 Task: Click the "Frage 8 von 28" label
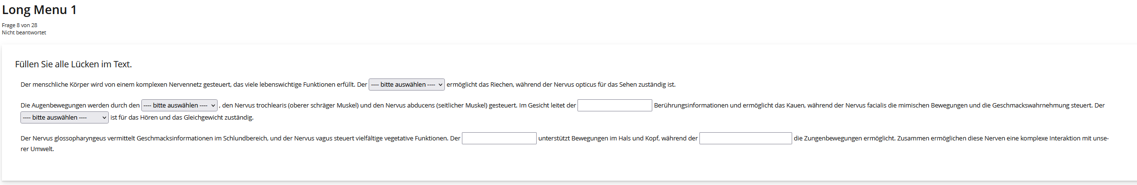click(x=19, y=25)
